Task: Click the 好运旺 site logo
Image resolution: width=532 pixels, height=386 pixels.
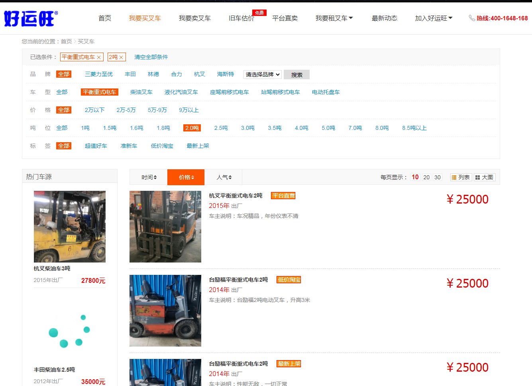Action: 31,18
